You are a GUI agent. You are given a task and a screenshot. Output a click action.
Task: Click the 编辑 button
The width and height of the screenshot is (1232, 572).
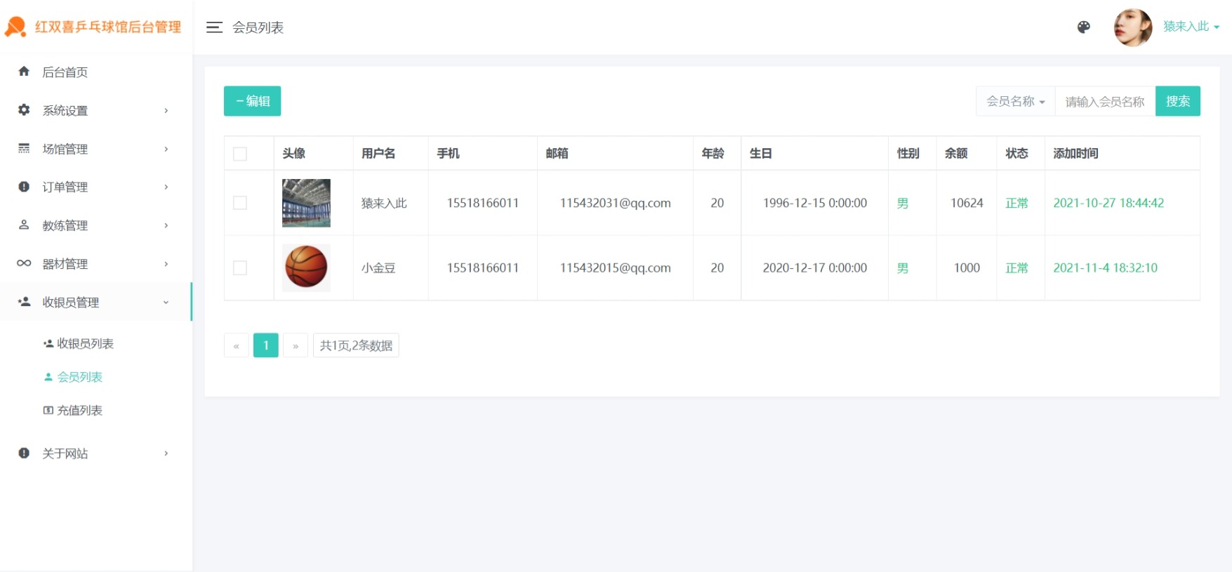pyautogui.click(x=253, y=101)
